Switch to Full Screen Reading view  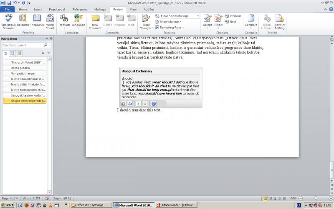pyautogui.click(x=270, y=198)
